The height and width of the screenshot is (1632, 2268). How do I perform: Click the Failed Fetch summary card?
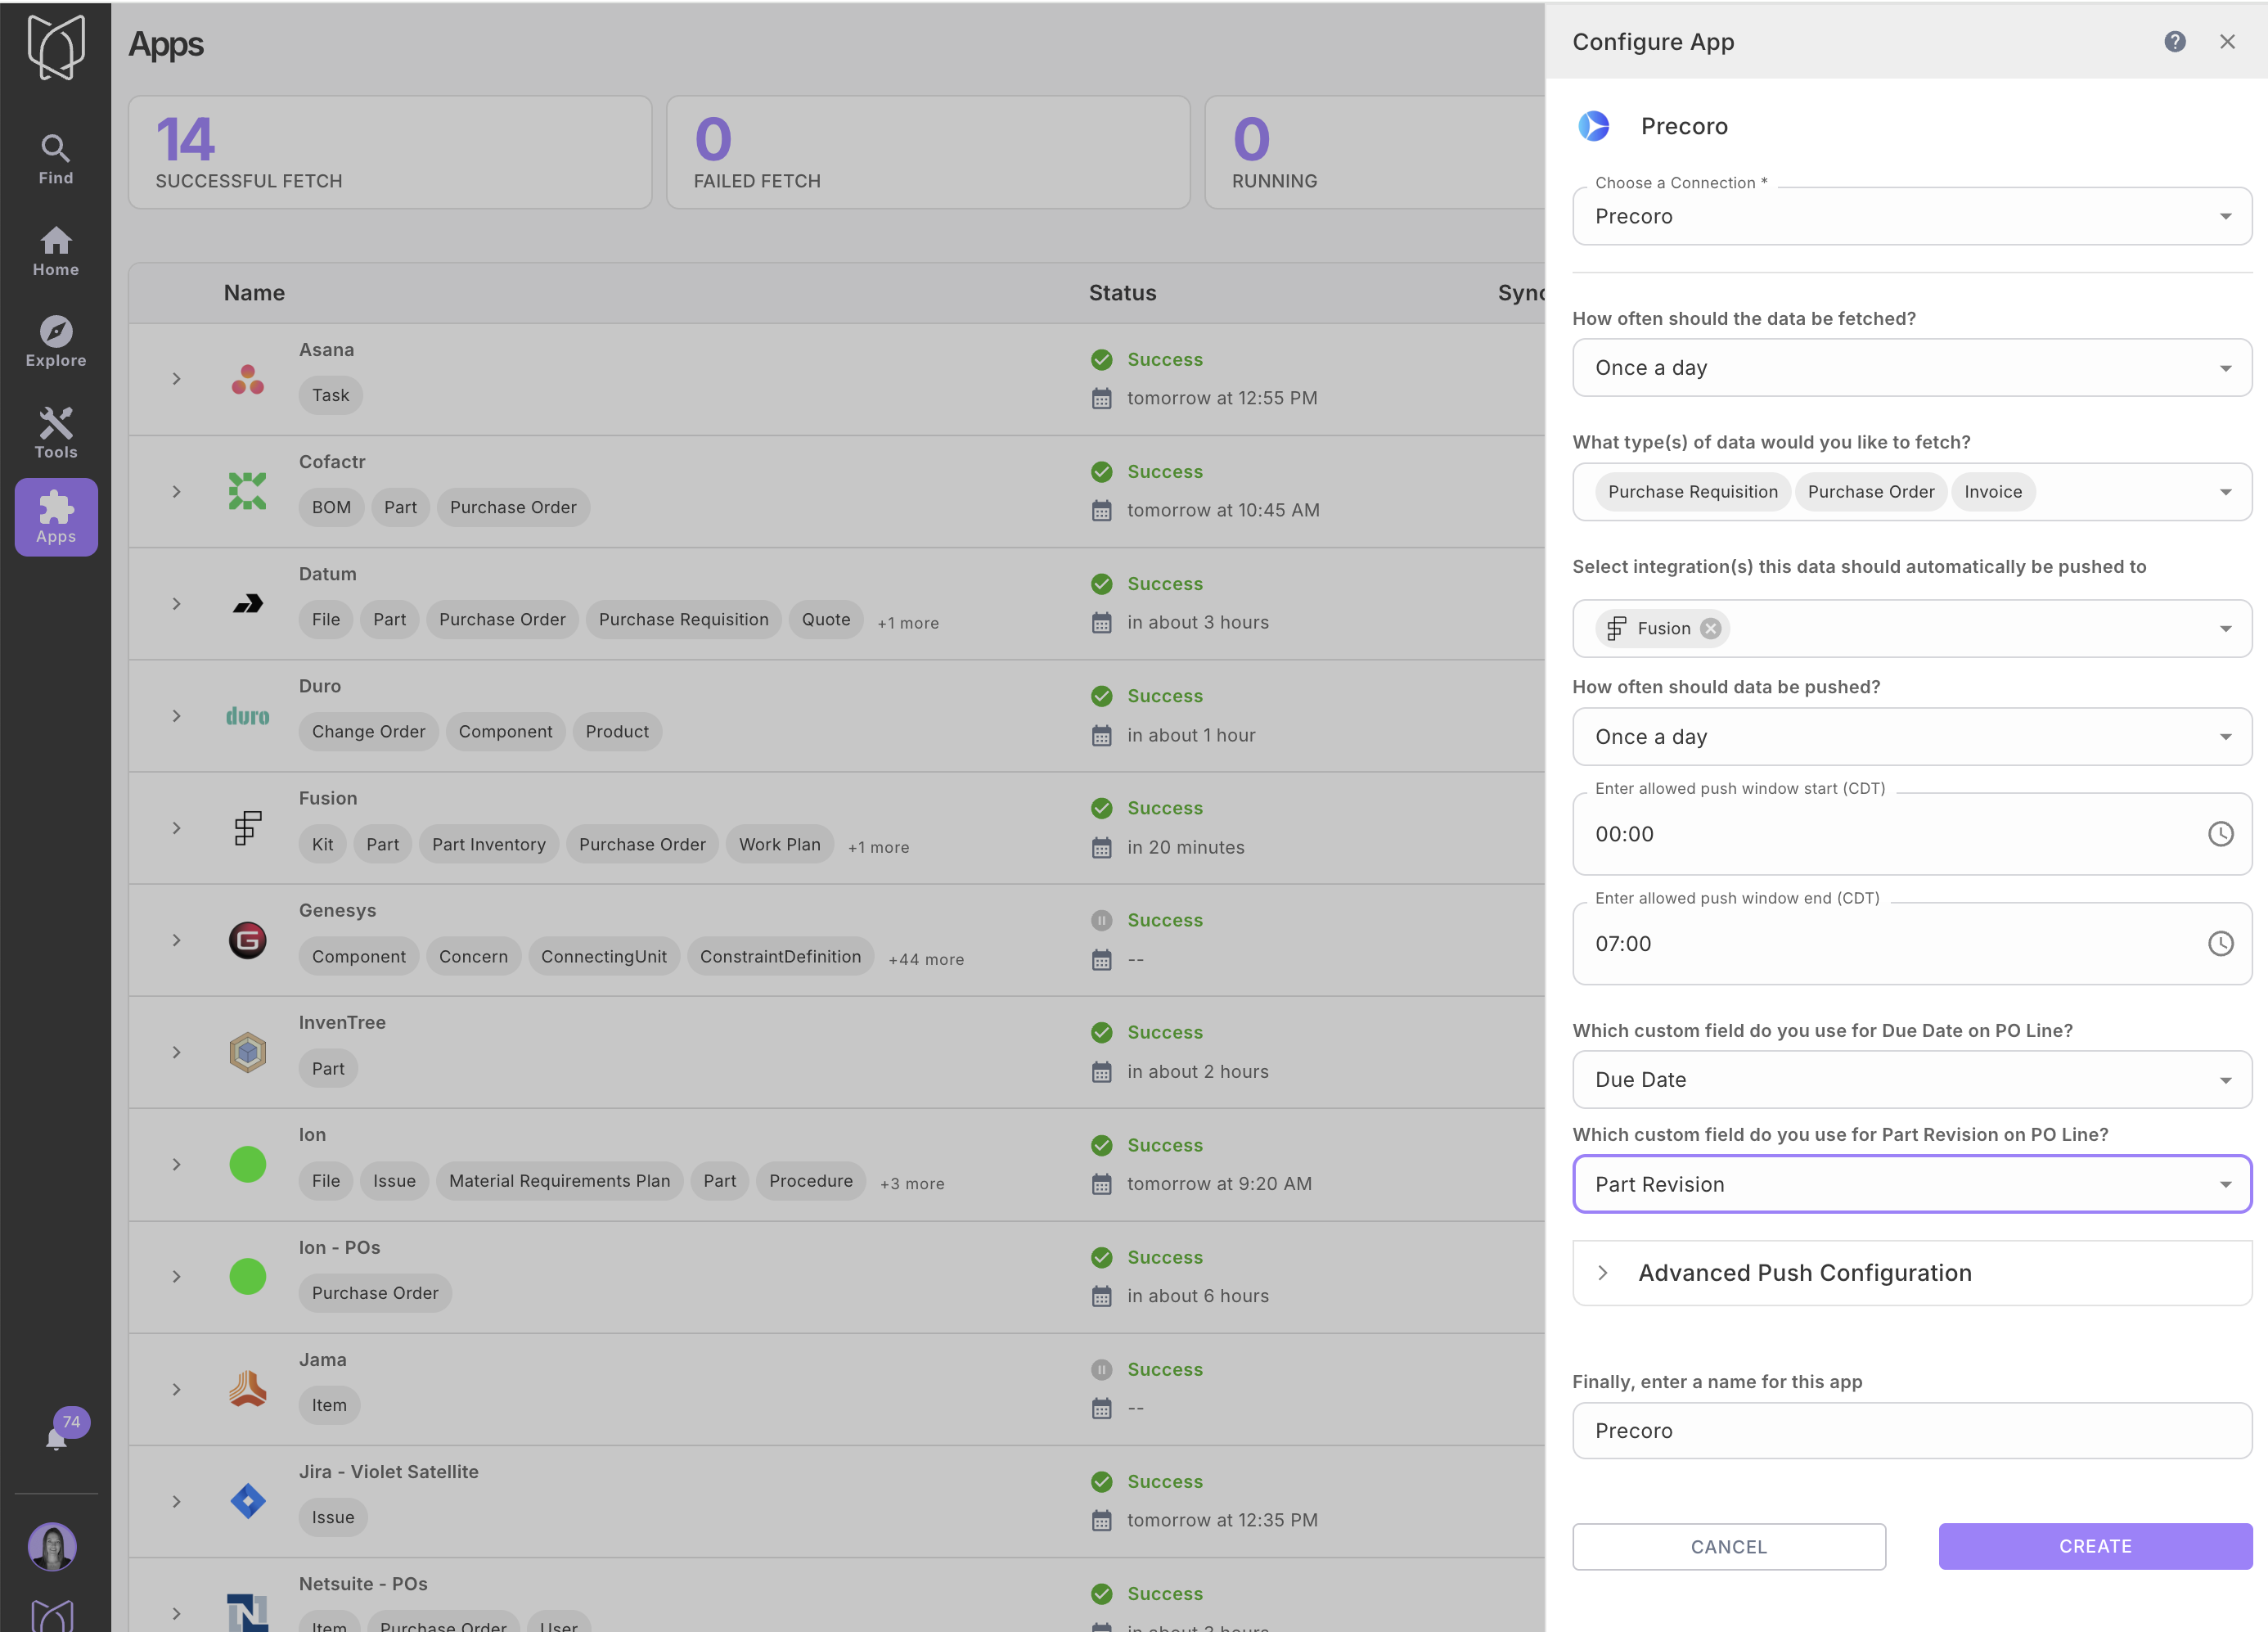click(x=928, y=152)
